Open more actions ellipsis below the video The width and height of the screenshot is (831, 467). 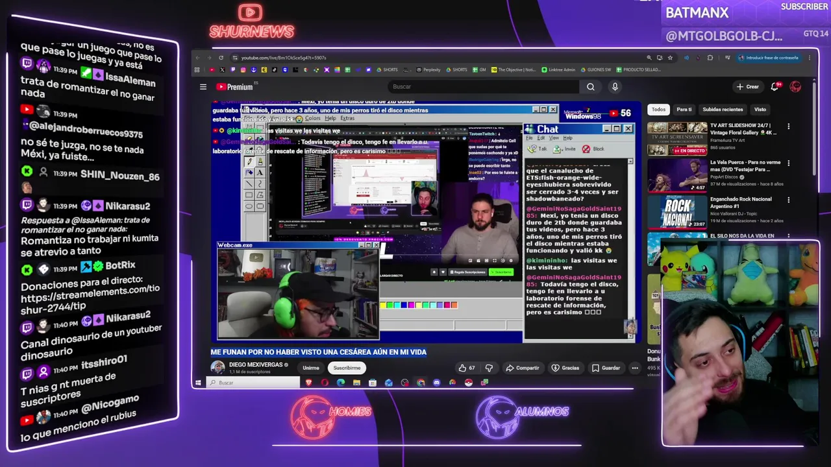pos(635,368)
